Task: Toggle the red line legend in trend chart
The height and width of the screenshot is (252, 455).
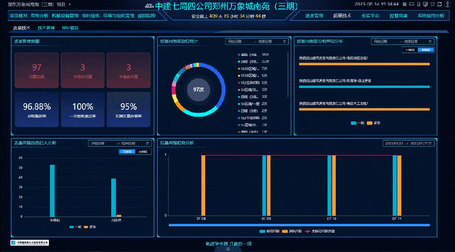Action: 320,231
